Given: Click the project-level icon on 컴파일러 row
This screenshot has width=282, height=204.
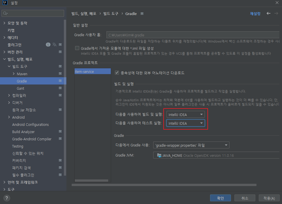Looking at the screenshot, I should 60,95.
